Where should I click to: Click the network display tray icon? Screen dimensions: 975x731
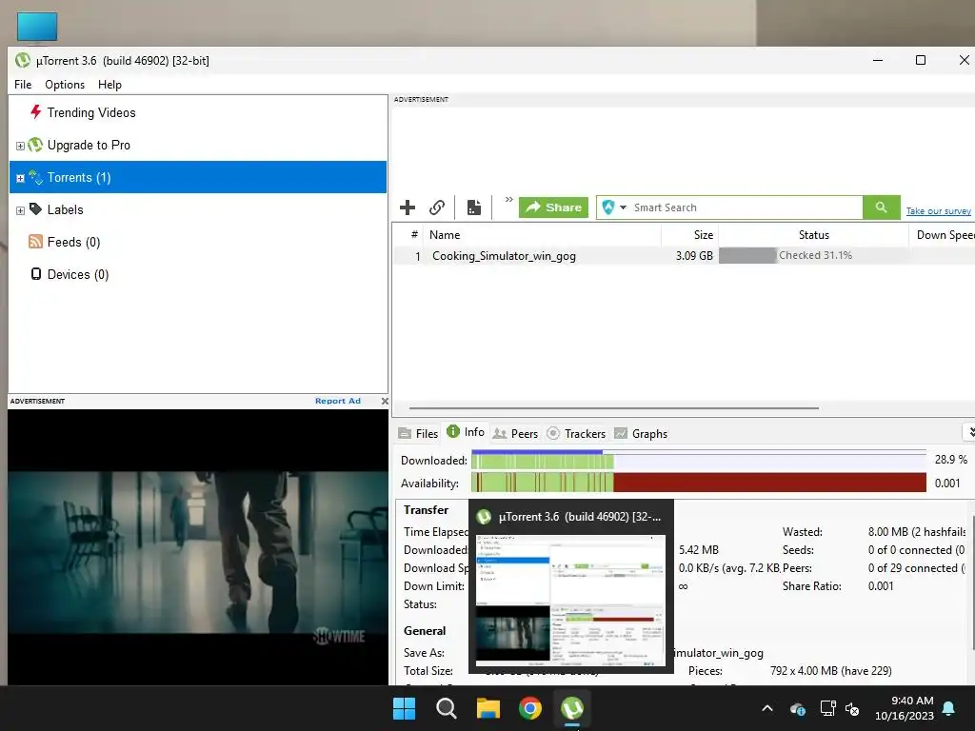828,708
